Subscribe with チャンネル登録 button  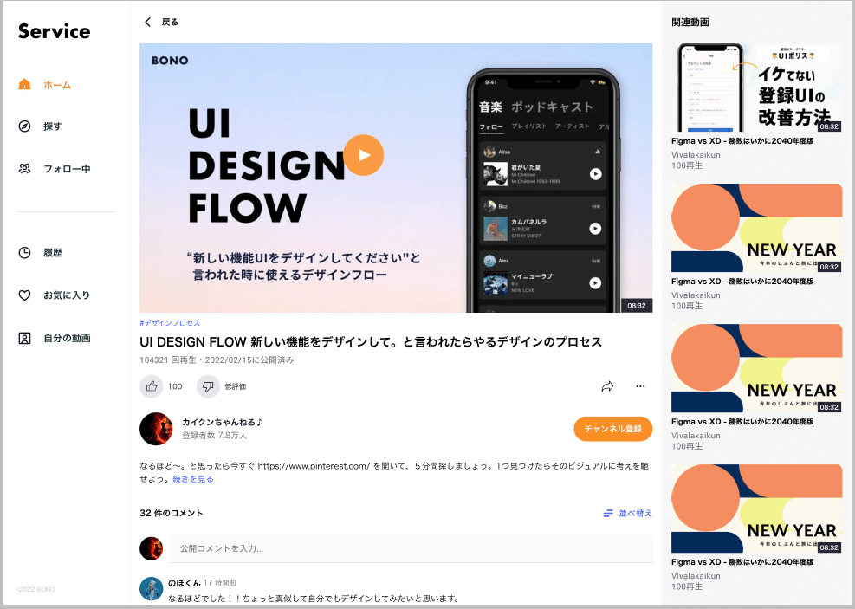coord(613,429)
